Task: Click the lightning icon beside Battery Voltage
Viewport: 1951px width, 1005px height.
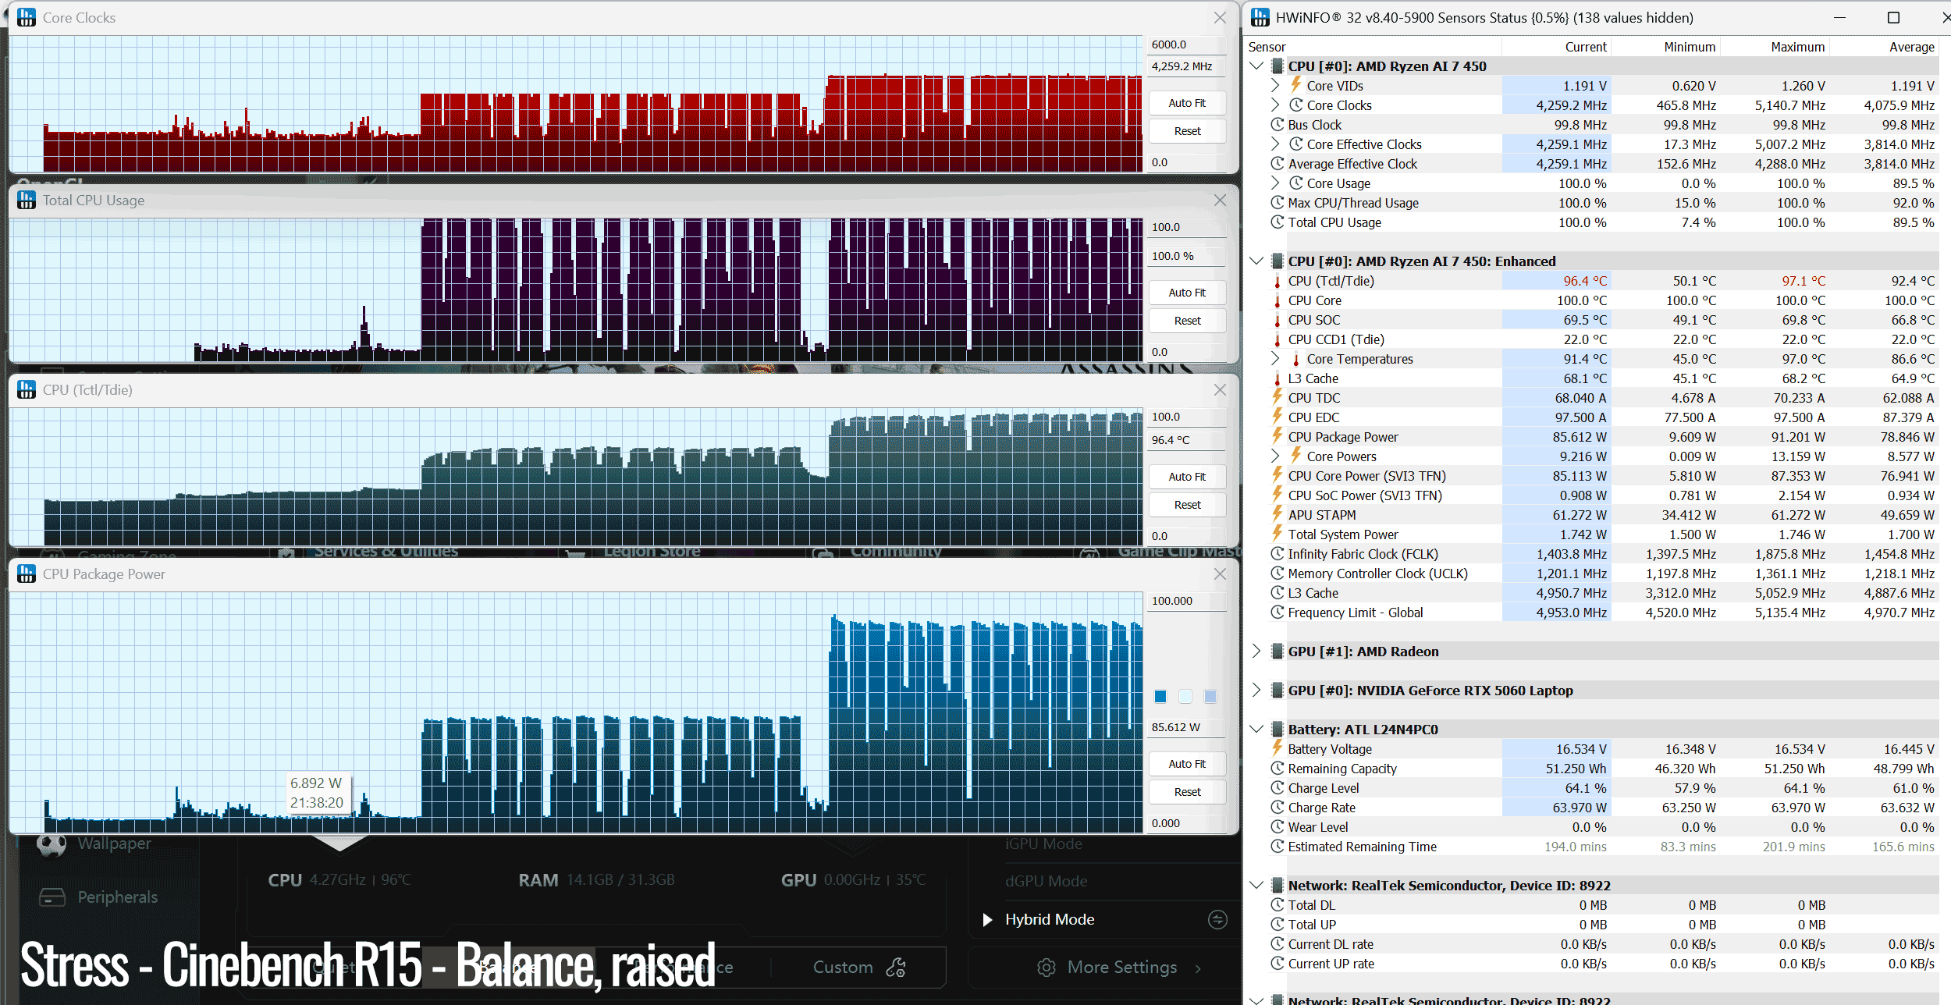Action: (1278, 748)
